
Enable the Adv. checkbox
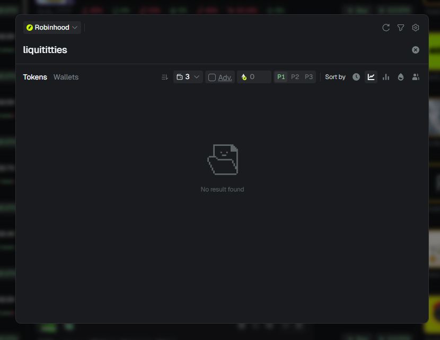click(212, 77)
